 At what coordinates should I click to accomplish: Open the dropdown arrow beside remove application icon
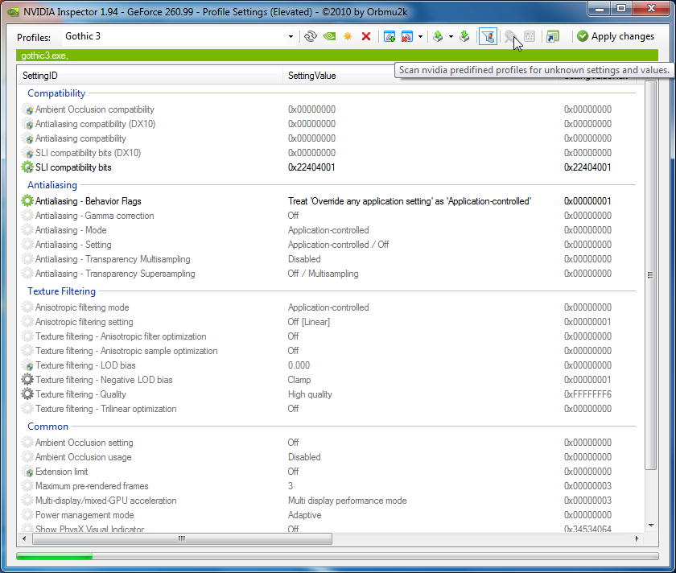(x=420, y=36)
